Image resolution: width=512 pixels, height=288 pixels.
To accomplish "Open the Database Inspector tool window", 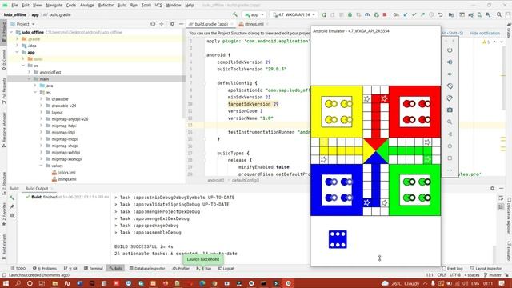I will pos(147,269).
